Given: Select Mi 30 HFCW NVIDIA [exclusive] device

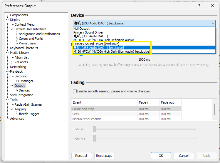Looking at the screenshot, I should tap(111, 51).
